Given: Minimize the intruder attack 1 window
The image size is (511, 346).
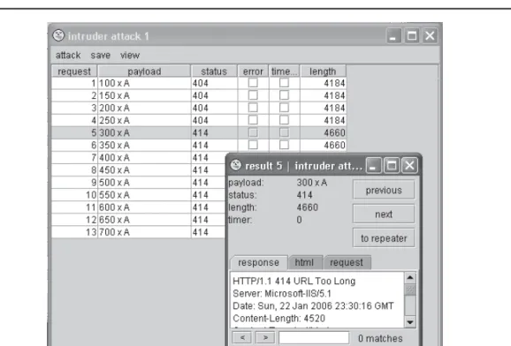Looking at the screenshot, I should point(393,35).
